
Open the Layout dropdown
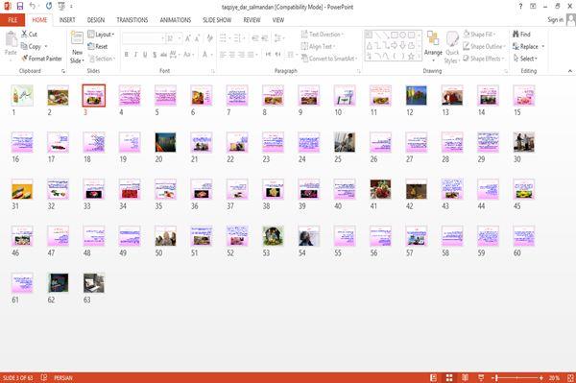point(101,35)
